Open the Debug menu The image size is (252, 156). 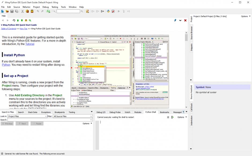click(46, 7)
